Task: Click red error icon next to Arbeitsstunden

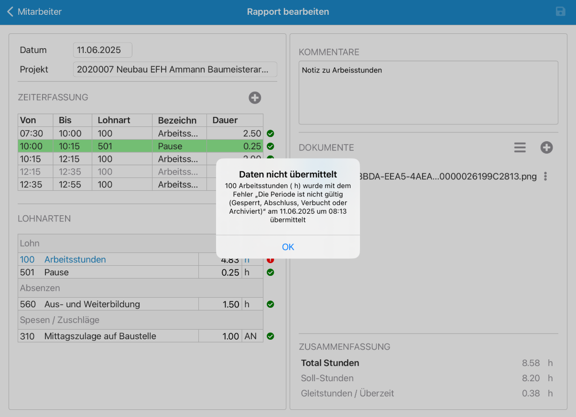Action: (270, 260)
